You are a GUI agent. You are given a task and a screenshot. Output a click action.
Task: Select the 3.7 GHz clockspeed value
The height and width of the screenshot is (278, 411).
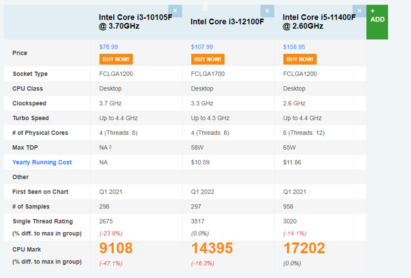point(111,103)
